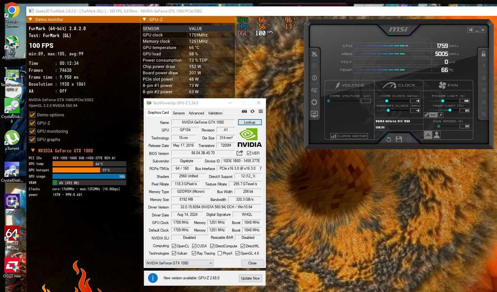Toggle the auto fan 'A' button in Afterburner
Image resolution: width=497 pixels, height=292 pixels.
[x=428, y=135]
